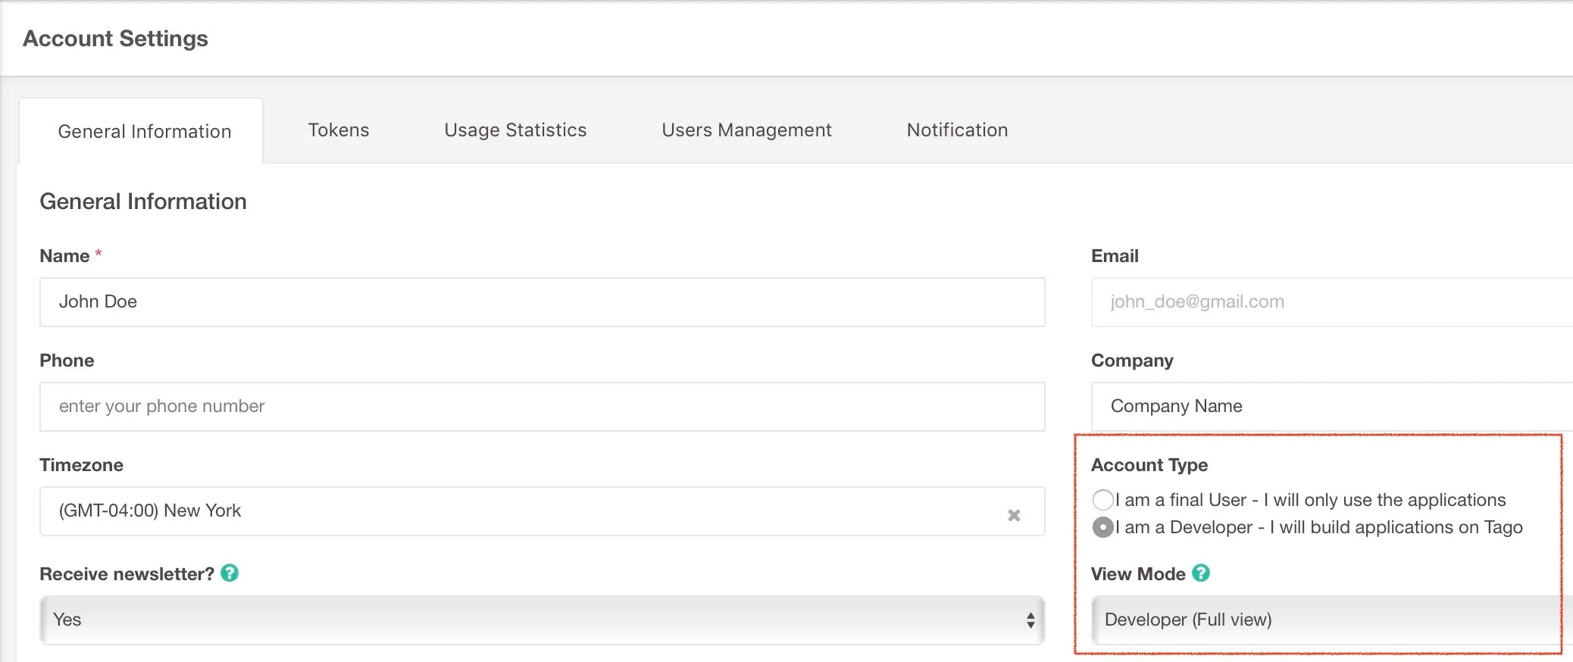Image resolution: width=1573 pixels, height=662 pixels.
Task: Go to the Users Management tab
Action: click(x=746, y=130)
